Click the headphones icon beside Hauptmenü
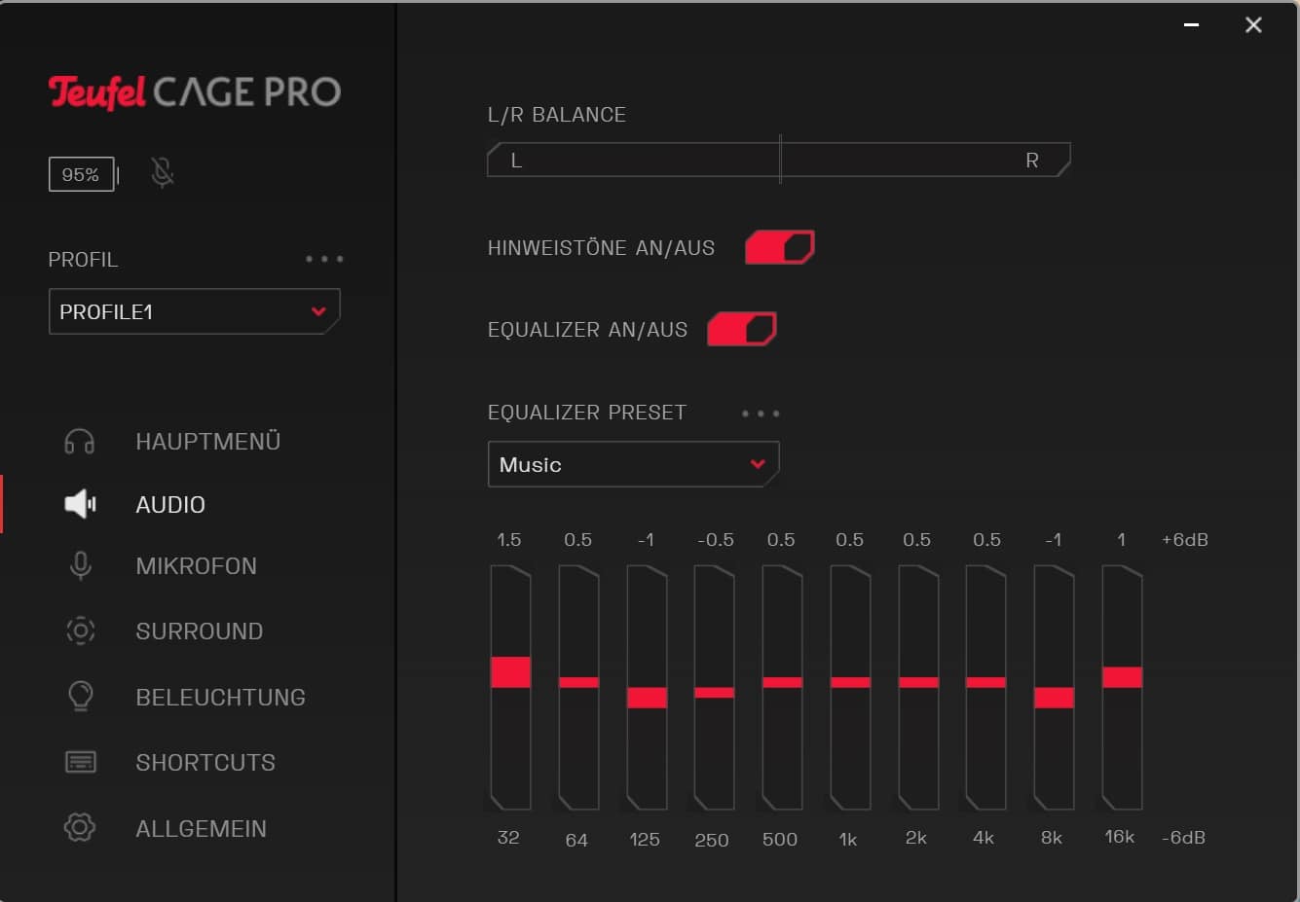Viewport: 1300px width, 902px height. pos(80,442)
